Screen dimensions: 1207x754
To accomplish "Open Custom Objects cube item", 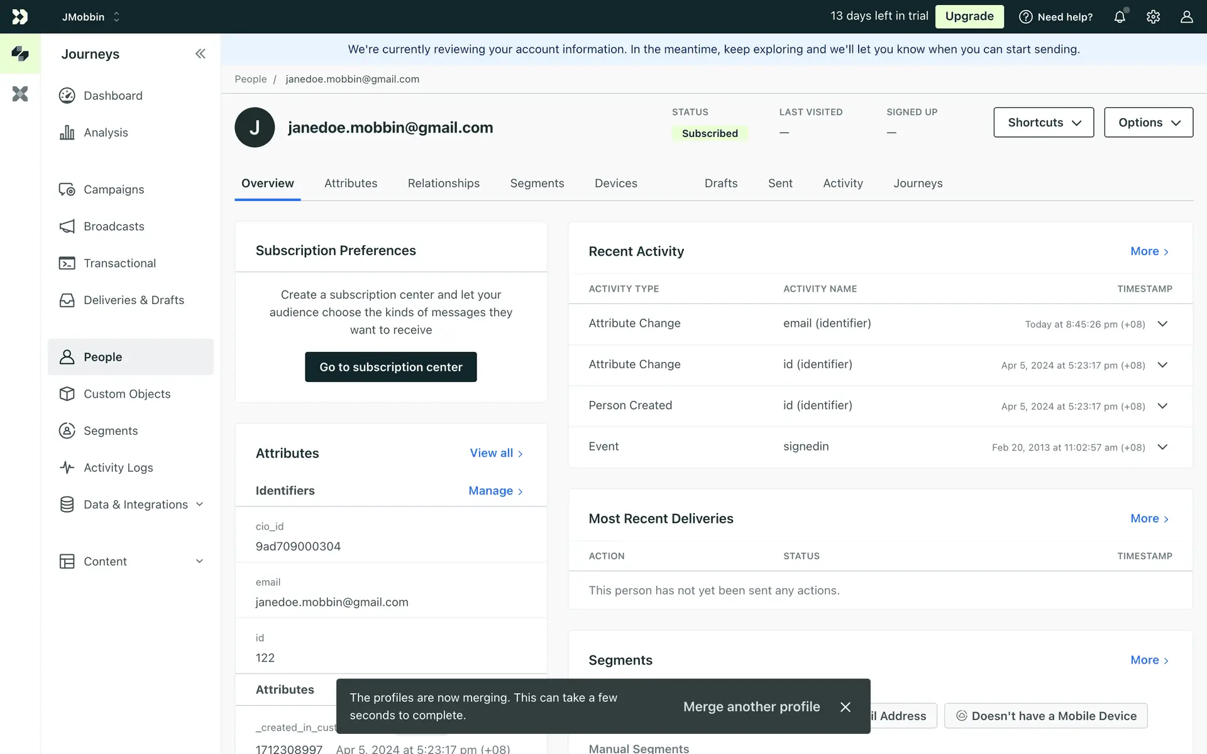I will coord(127,394).
